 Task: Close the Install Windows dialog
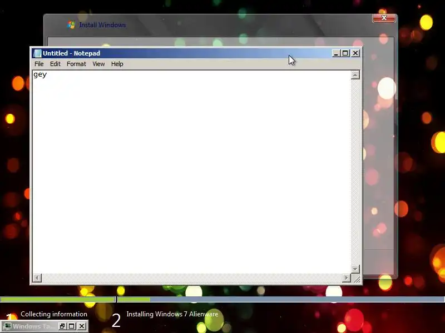[x=384, y=18]
